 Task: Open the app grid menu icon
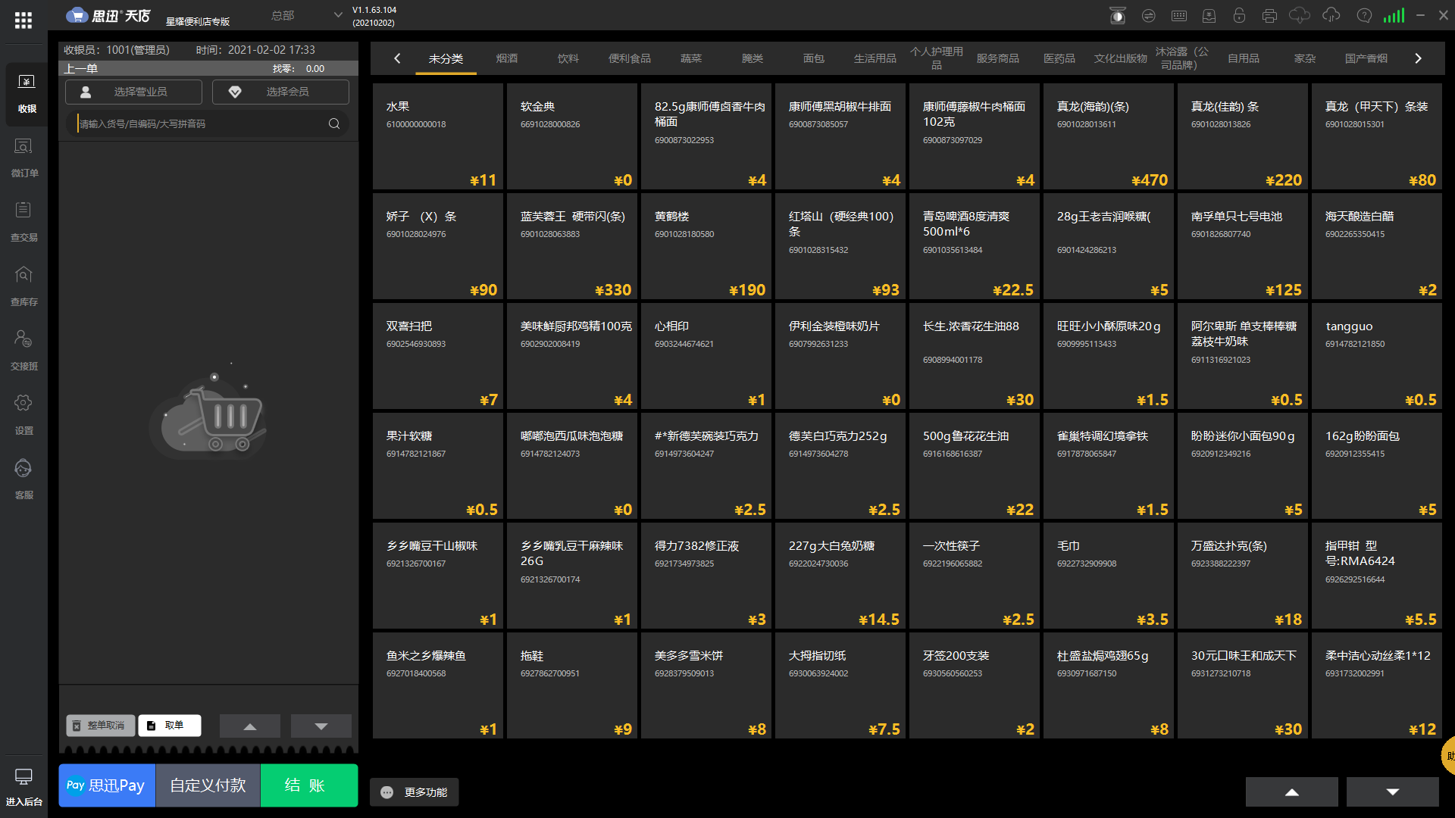[x=23, y=20]
